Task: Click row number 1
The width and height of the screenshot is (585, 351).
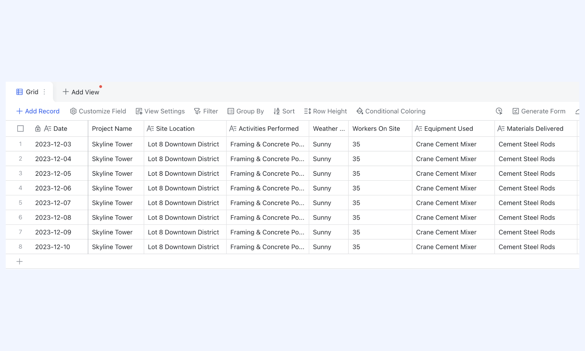Action: pyautogui.click(x=20, y=144)
